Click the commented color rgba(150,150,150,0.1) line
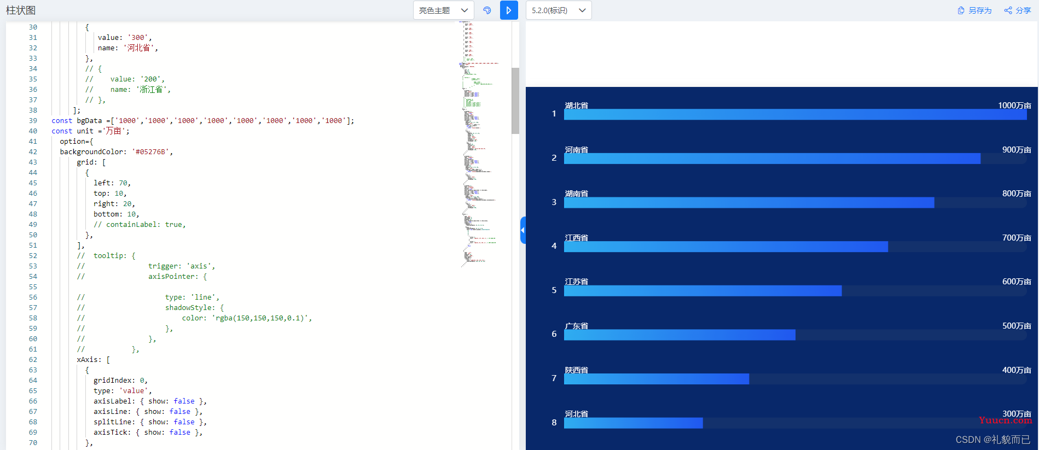The width and height of the screenshot is (1039, 450). click(x=195, y=318)
